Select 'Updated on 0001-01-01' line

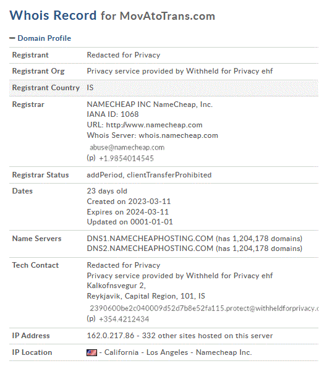(x=130, y=222)
